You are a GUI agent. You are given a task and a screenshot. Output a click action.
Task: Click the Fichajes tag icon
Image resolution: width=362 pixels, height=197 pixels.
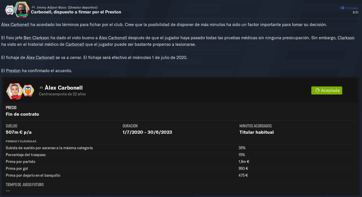(342, 8)
